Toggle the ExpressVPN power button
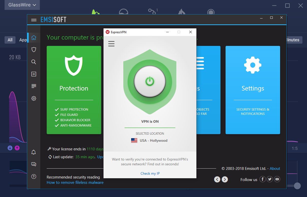 point(150,81)
